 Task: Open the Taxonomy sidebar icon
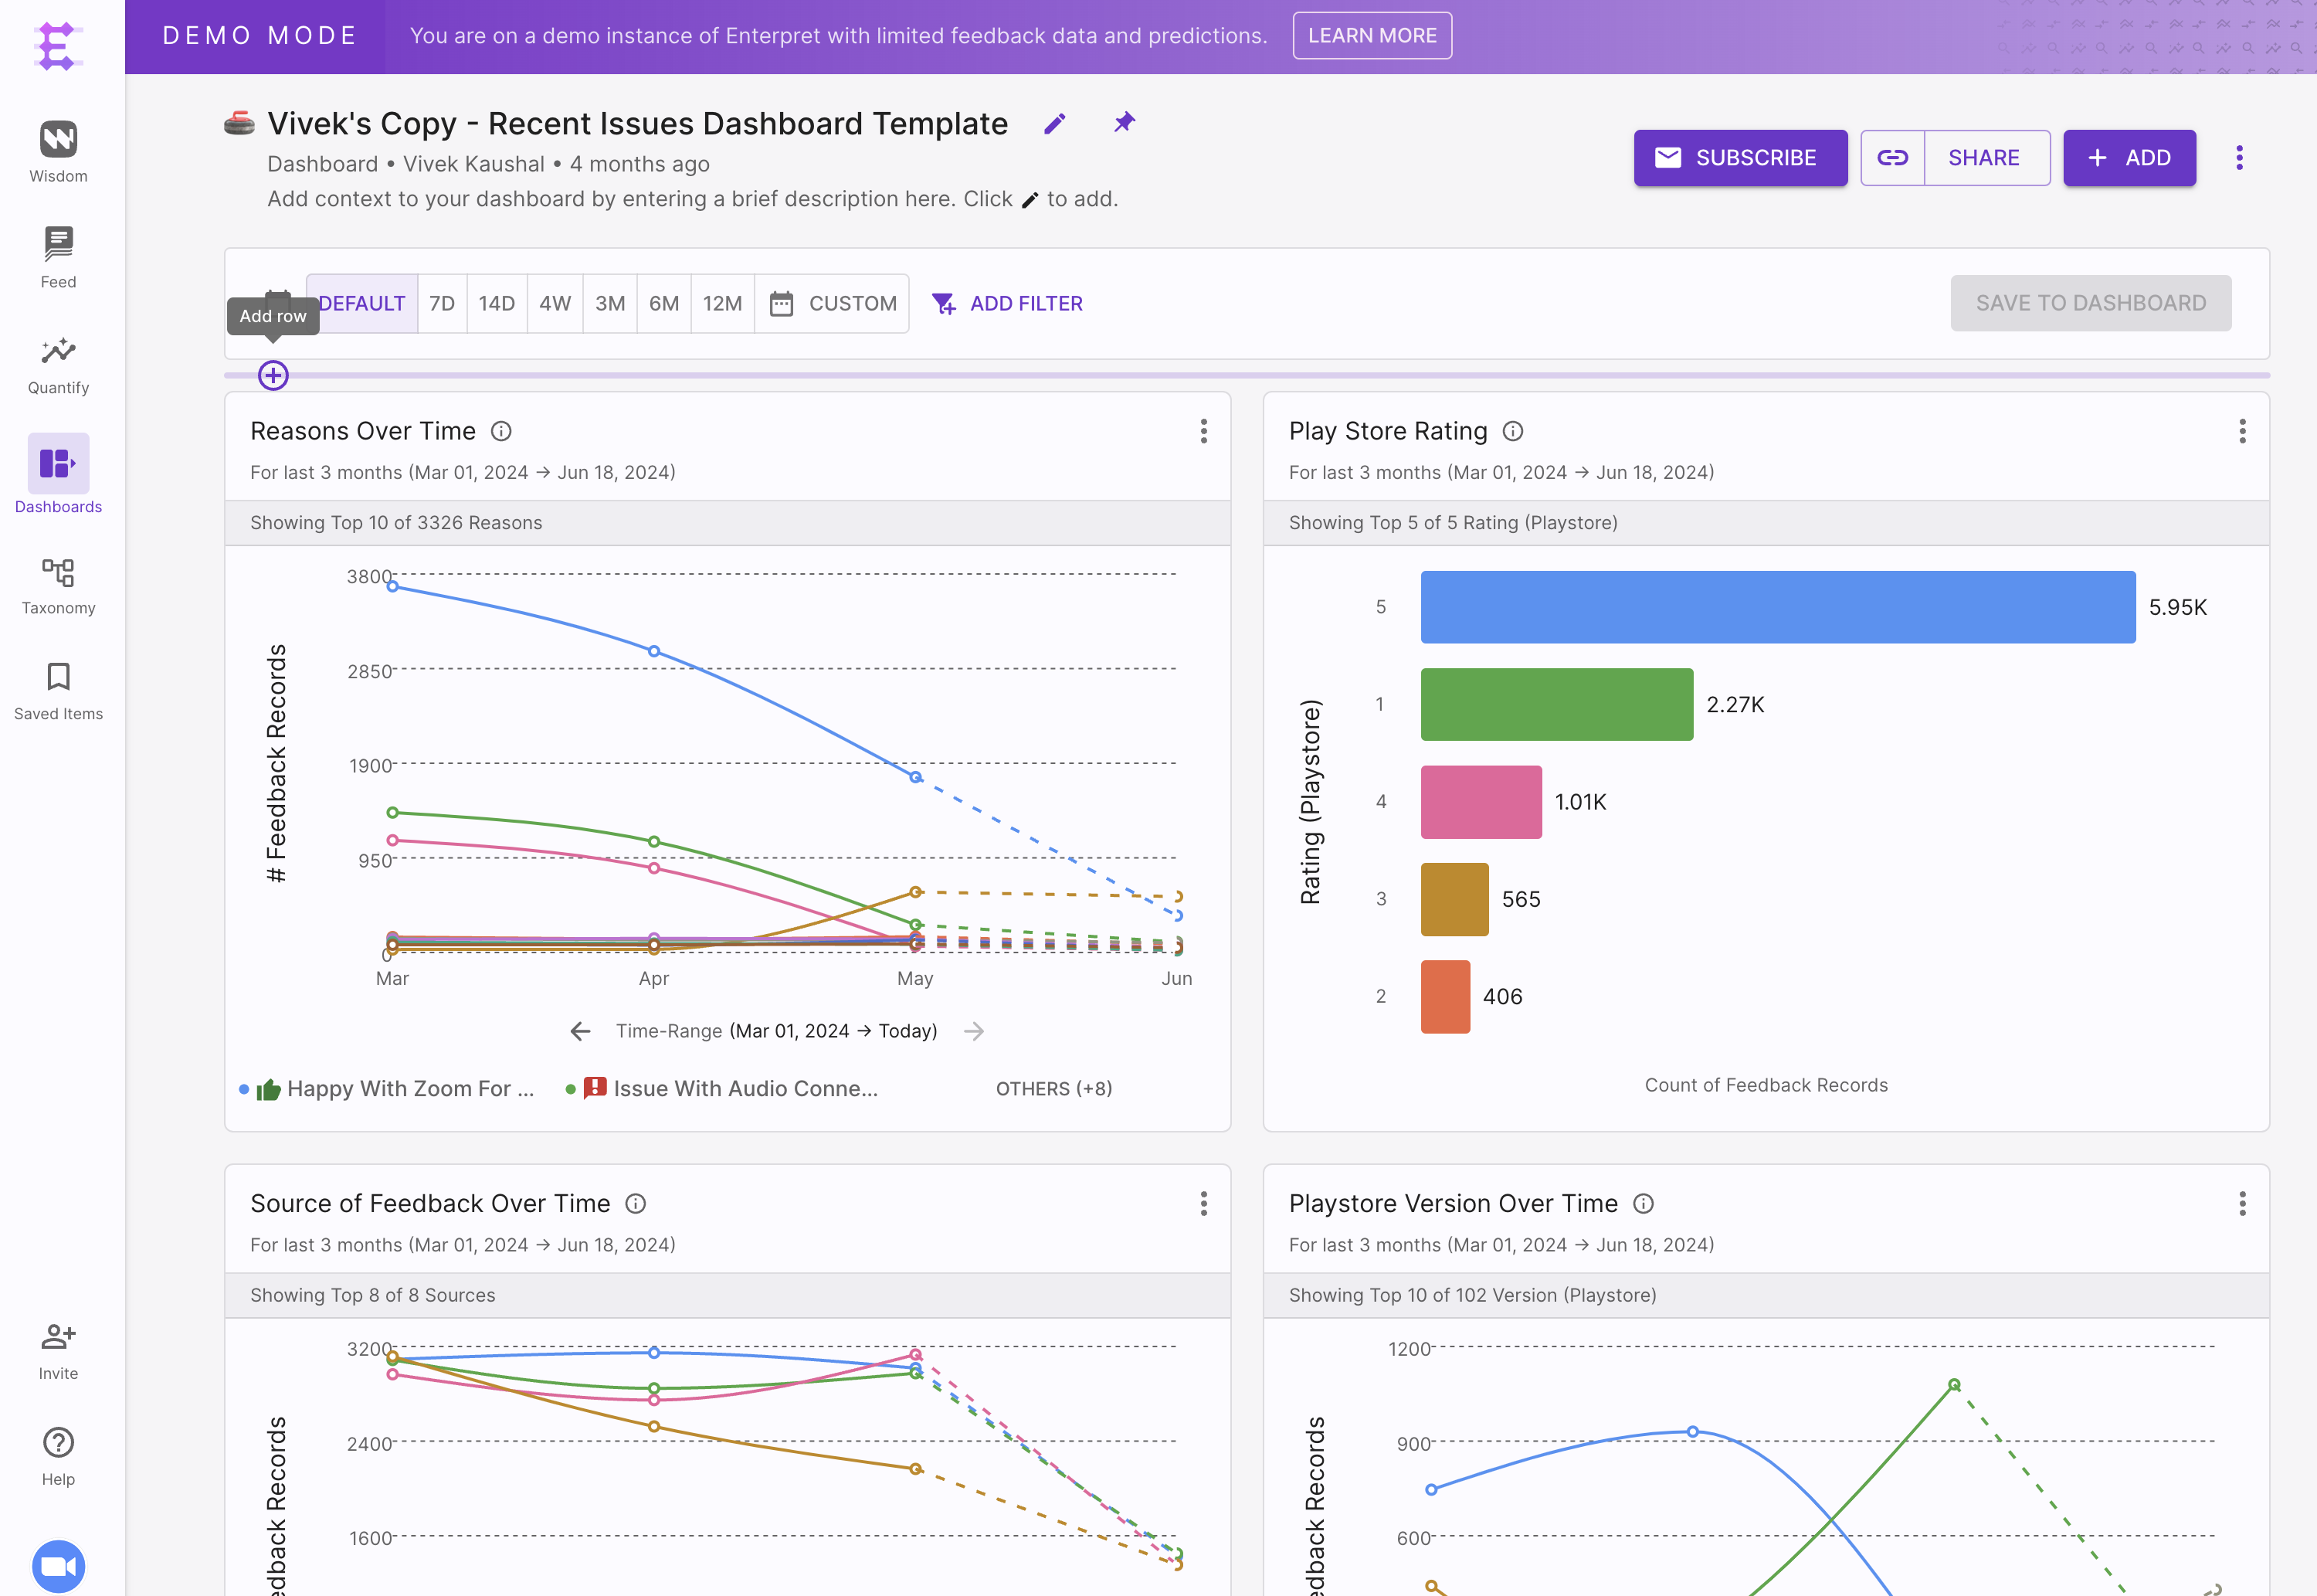pyautogui.click(x=58, y=573)
